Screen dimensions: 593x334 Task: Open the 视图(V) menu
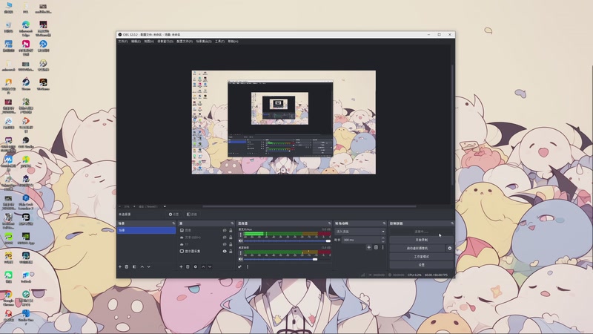[149, 42]
